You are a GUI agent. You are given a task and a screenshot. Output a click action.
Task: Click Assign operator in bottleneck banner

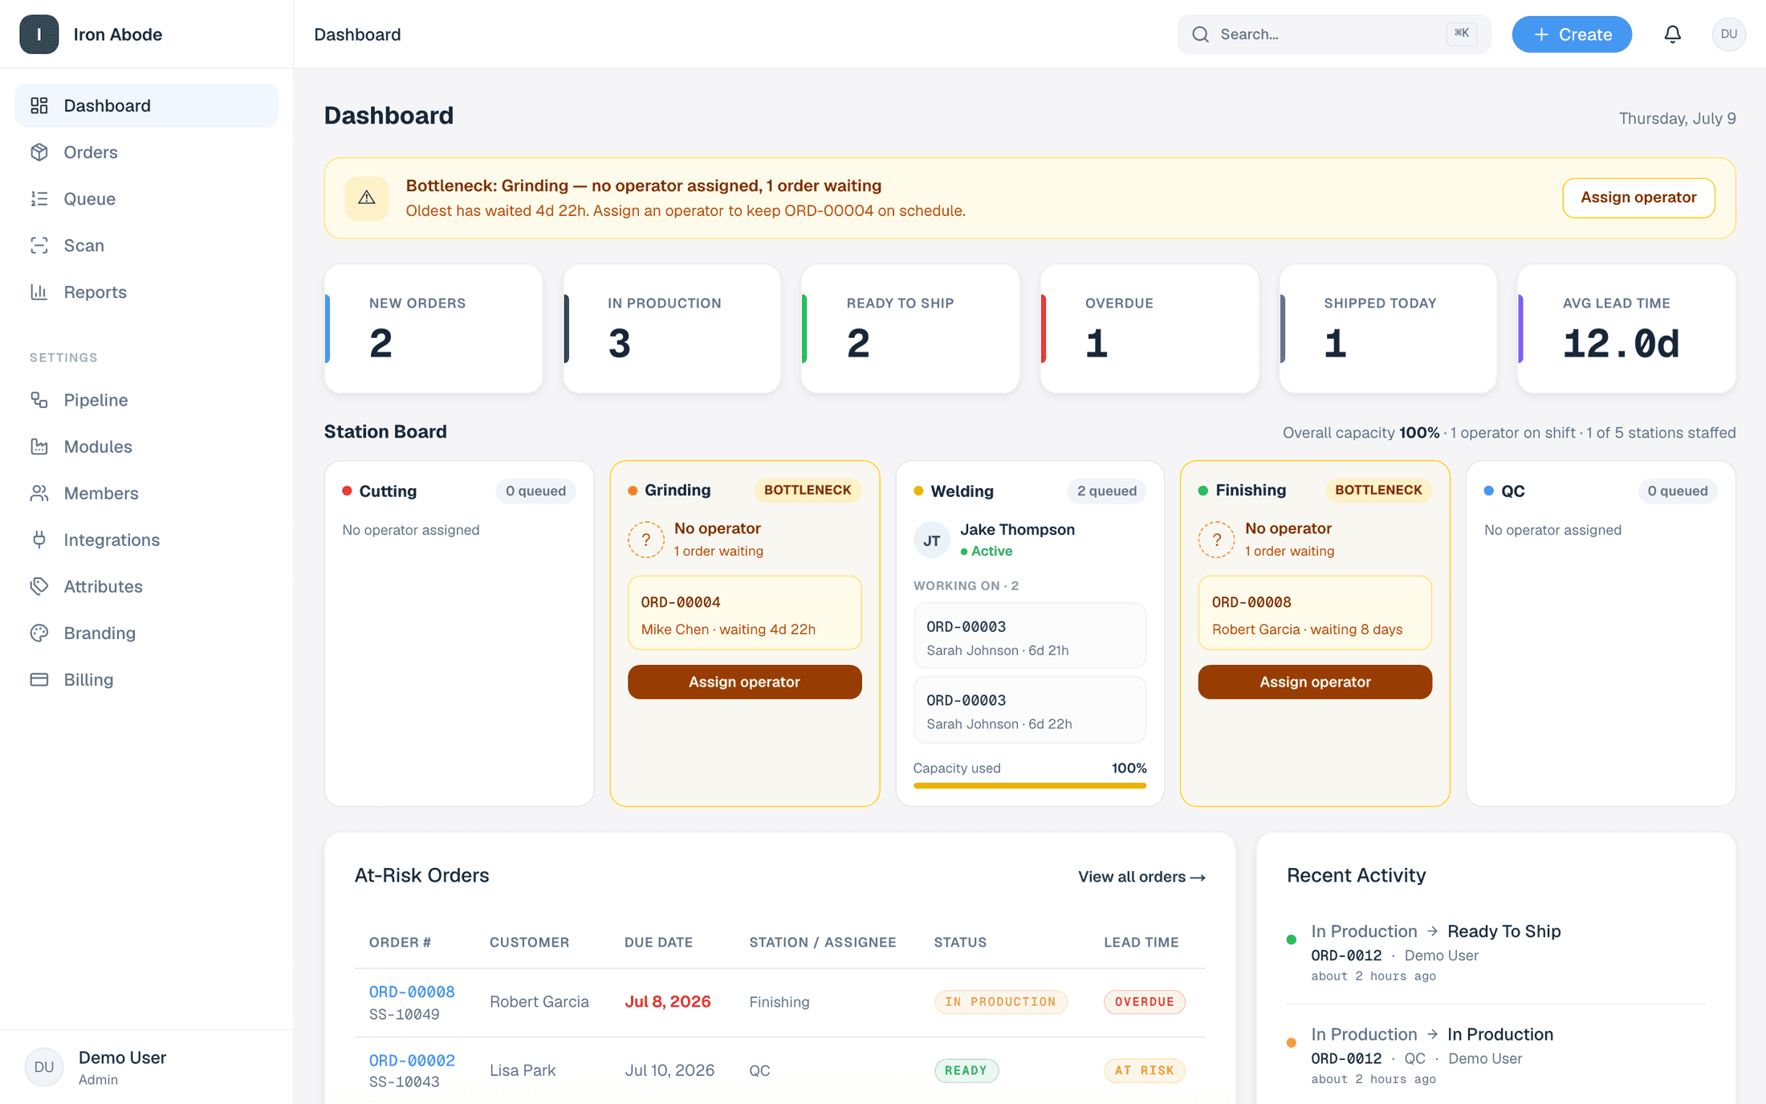(1638, 198)
